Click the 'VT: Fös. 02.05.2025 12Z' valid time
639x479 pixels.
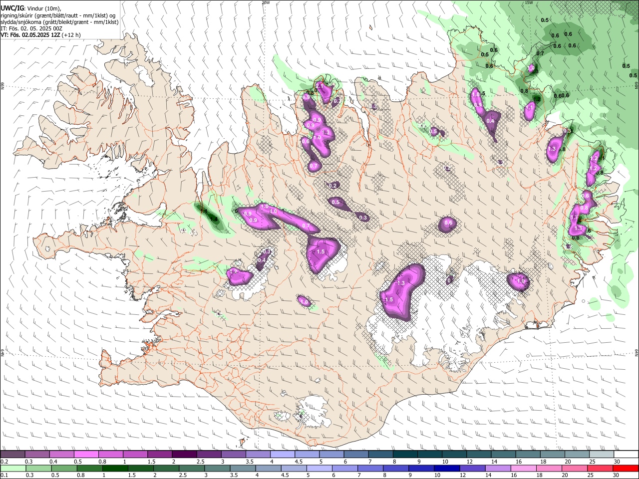(x=30, y=35)
